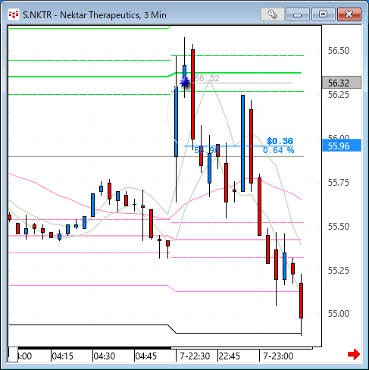Screen dimensions: 369x370
Task: Click the 55.75 price scale label
Action: point(339,183)
